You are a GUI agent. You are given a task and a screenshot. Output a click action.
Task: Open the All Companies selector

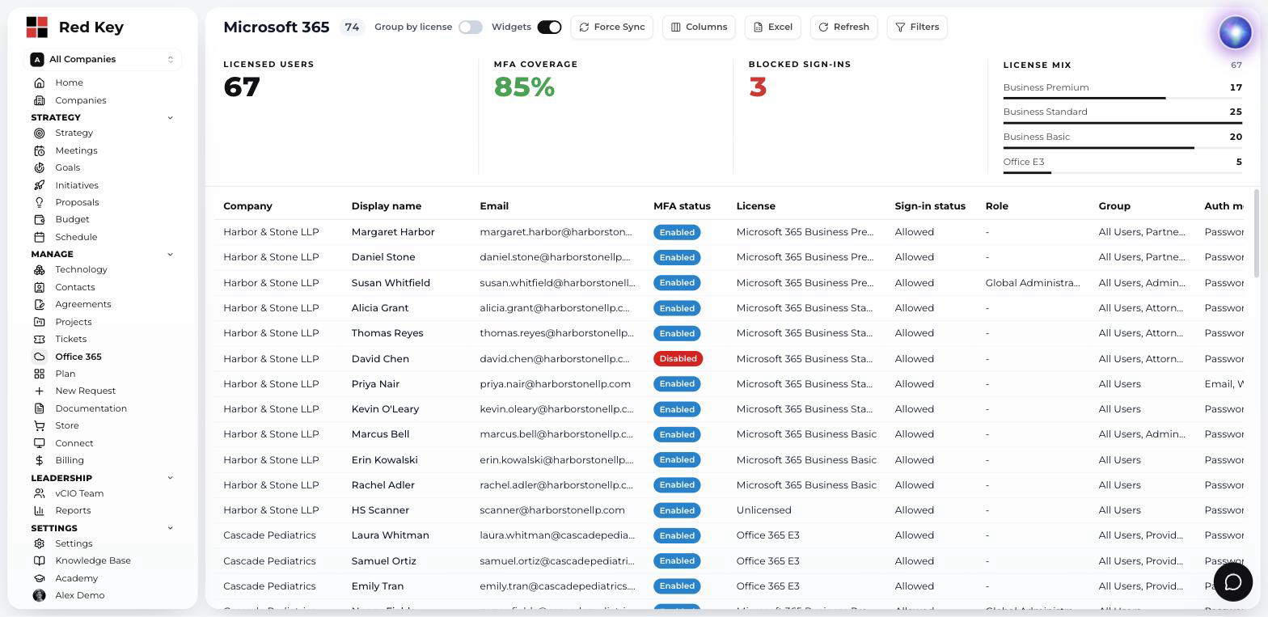click(104, 59)
